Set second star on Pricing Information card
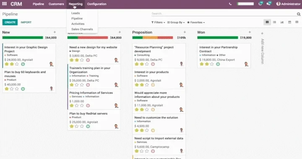Screen dimensions: 302x159 coord(77,105)
